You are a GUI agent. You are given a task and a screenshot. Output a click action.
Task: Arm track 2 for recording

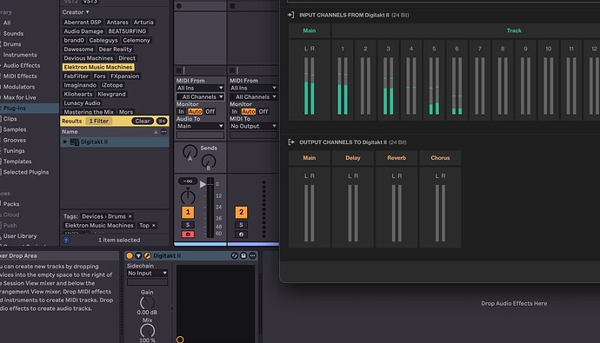241,234
